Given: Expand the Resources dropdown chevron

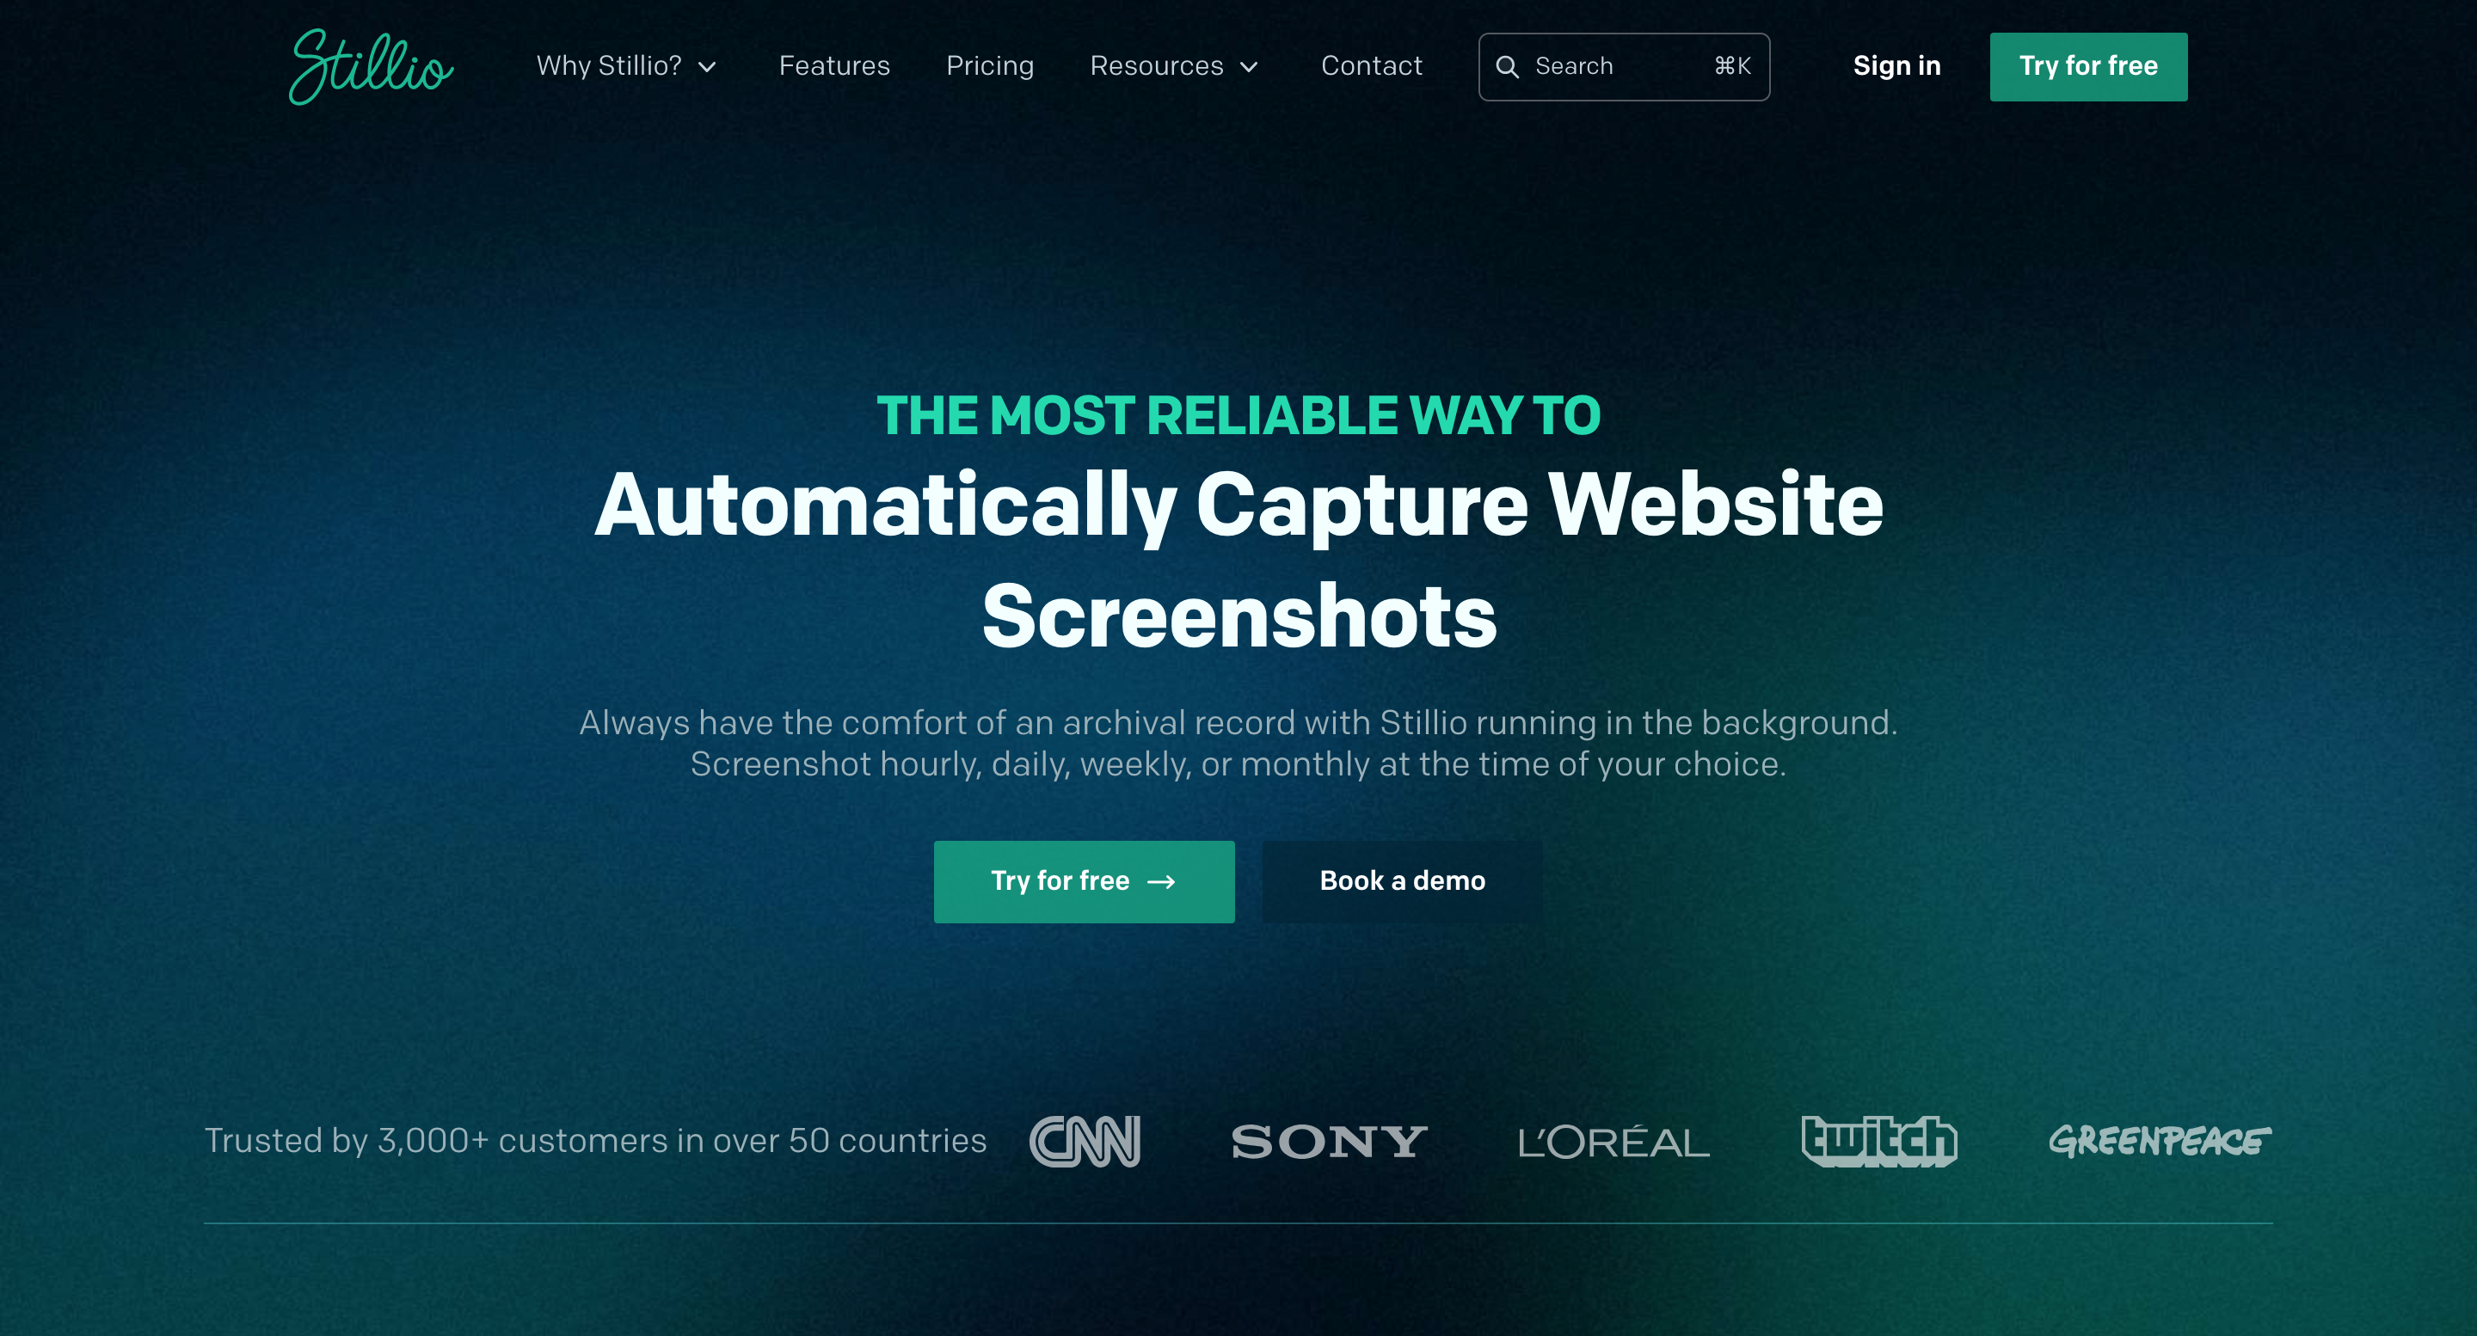Looking at the screenshot, I should [x=1249, y=67].
